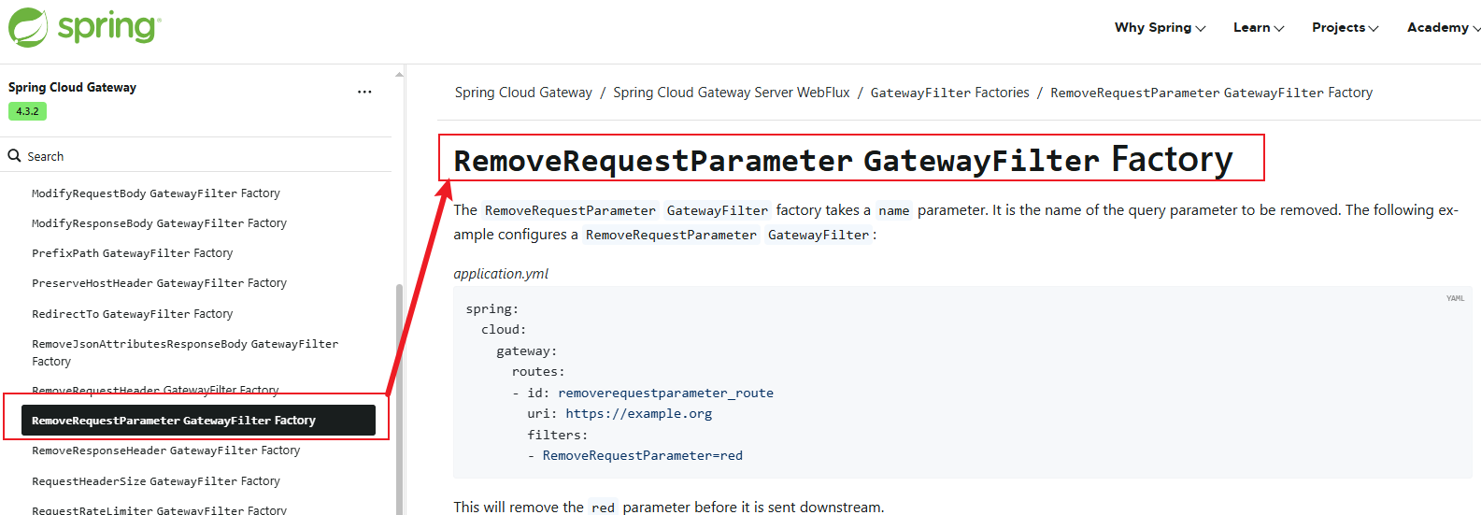This screenshot has width=1481, height=515.
Task: Click the https://example.org URI value
Action: point(638,413)
